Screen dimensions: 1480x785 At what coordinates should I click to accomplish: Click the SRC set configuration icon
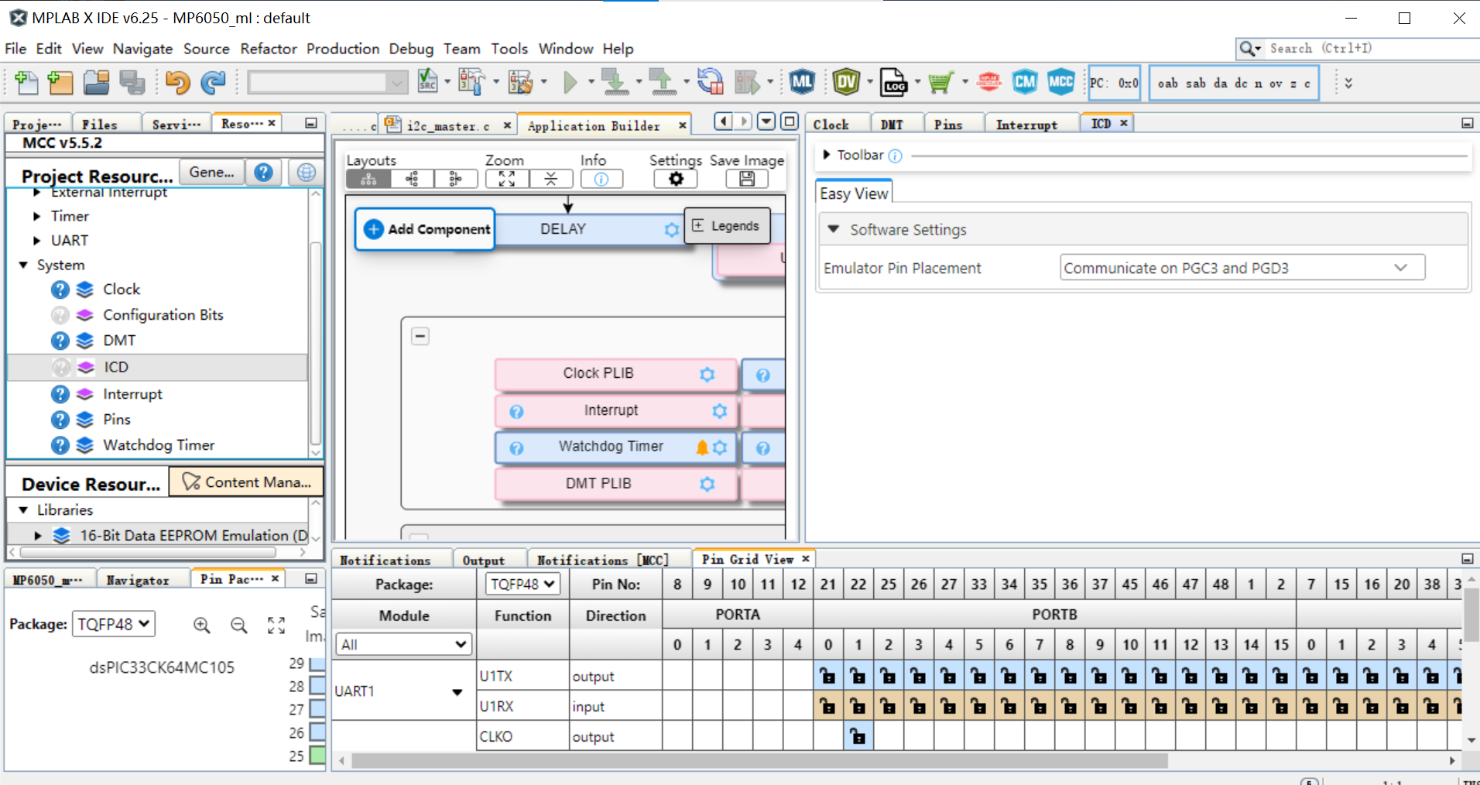coord(427,81)
